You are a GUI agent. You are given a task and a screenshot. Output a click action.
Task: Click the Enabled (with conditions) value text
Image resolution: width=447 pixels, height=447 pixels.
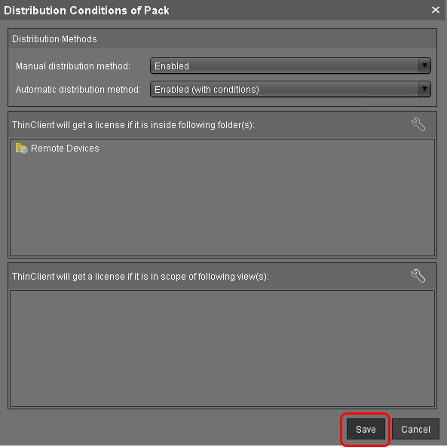tap(207, 90)
